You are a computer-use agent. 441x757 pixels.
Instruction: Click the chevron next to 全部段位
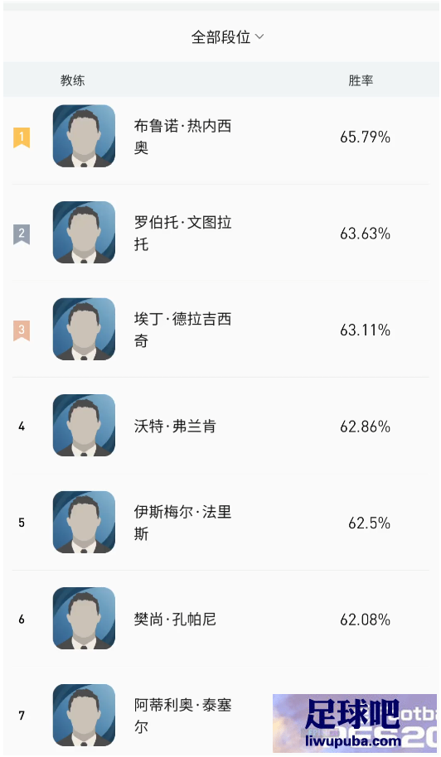[259, 36]
